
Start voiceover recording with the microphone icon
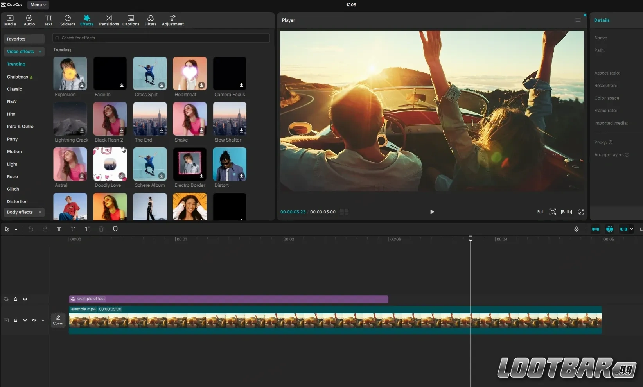pos(576,229)
